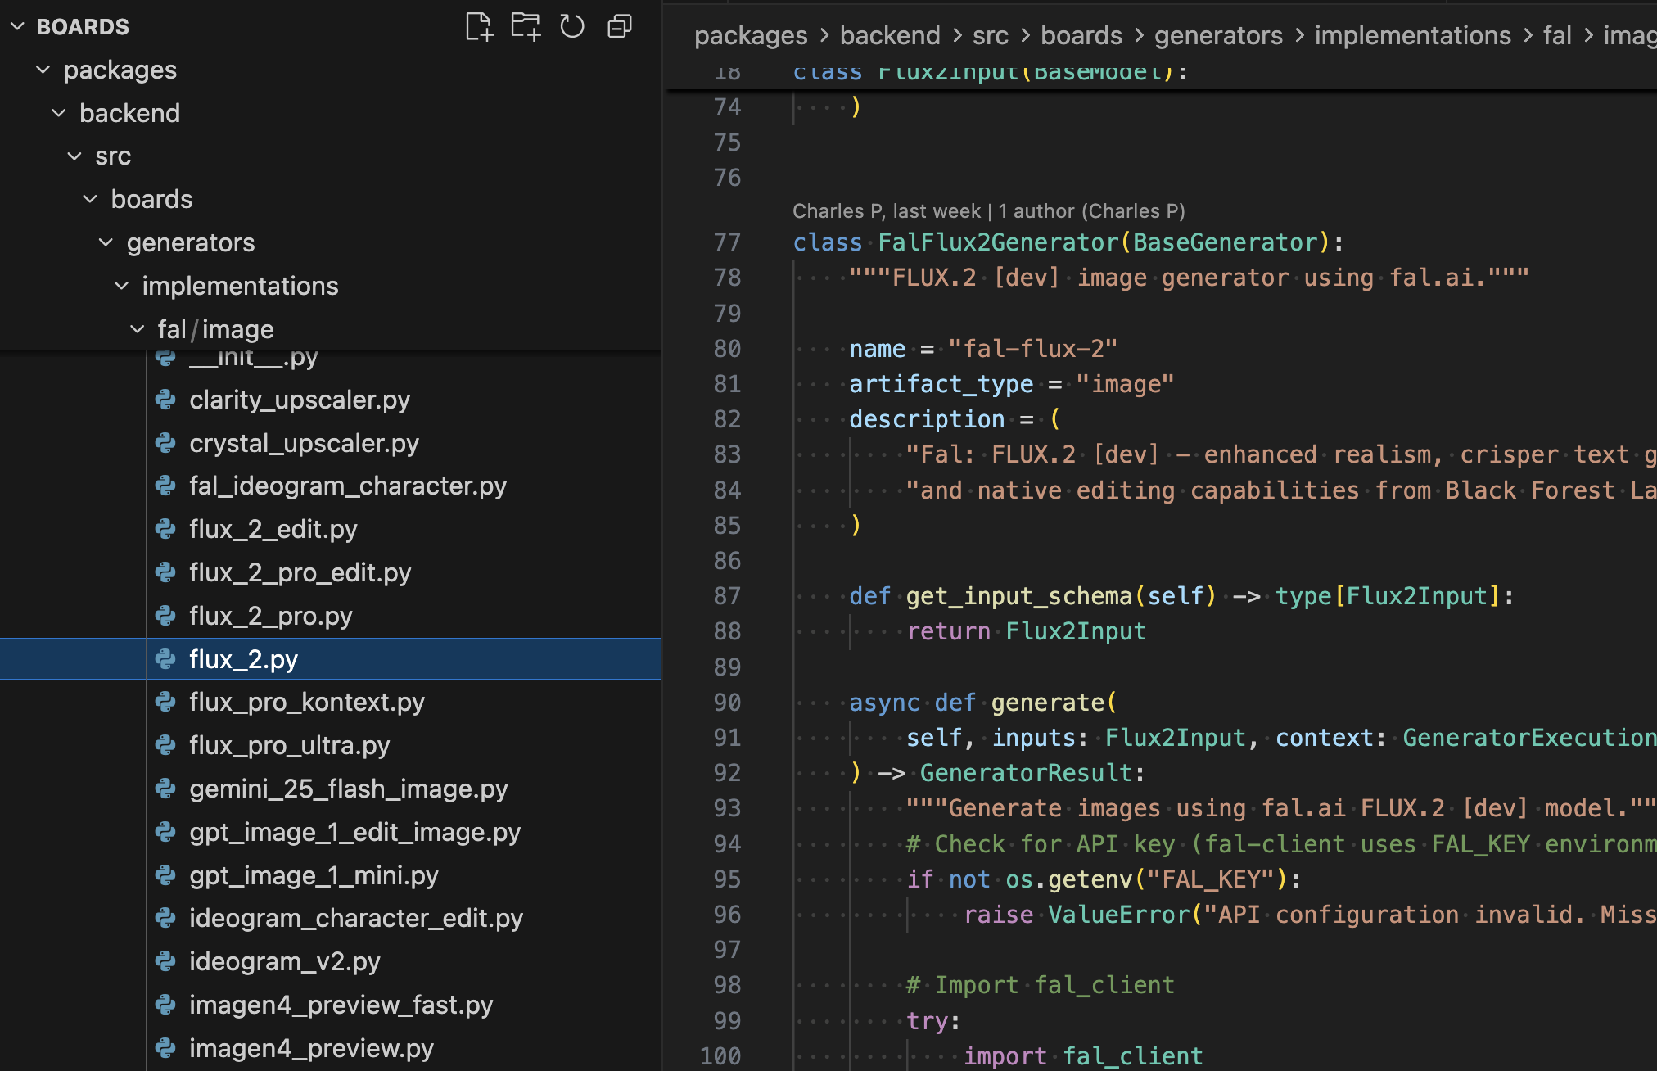The height and width of the screenshot is (1071, 1657).
Task: Collapse the backend folder chevron
Action: (x=58, y=113)
